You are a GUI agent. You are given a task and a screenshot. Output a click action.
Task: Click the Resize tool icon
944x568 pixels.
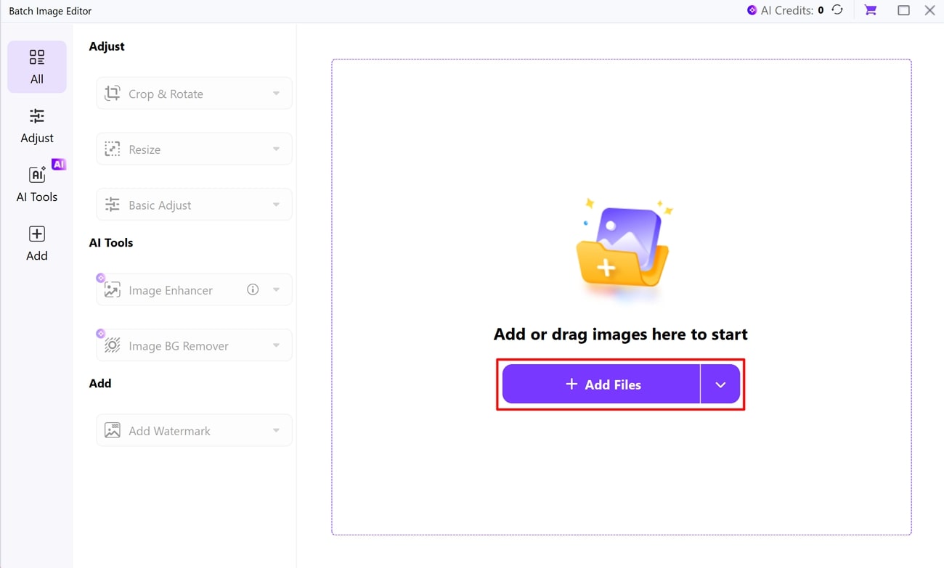[112, 149]
